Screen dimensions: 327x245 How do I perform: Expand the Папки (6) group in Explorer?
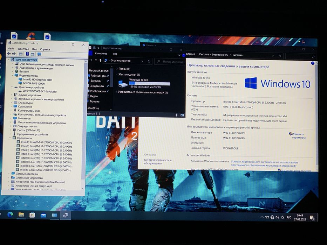pos(117,69)
